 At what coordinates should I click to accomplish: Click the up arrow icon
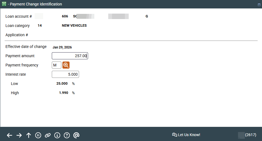click(29, 135)
